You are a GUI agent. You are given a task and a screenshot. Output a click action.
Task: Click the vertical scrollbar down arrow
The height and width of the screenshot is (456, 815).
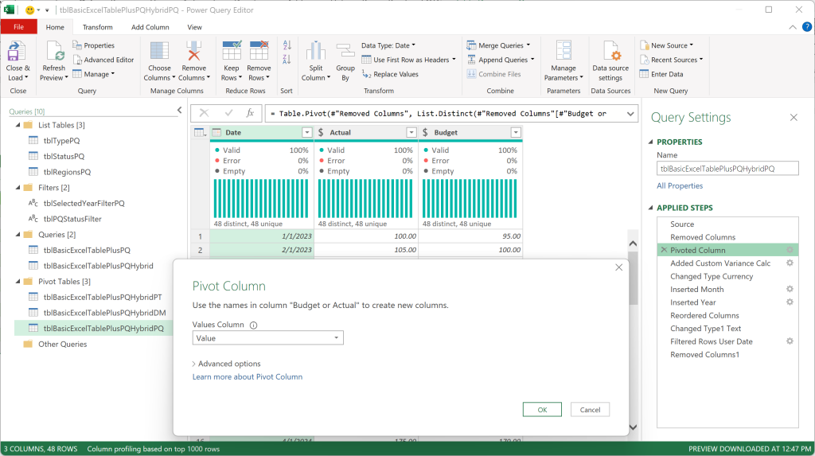(x=633, y=427)
